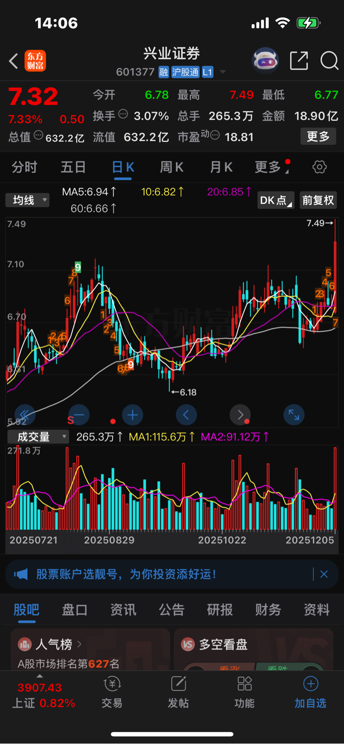
Task: Open the 成交量 indicator dropdown
Action: pyautogui.click(x=38, y=437)
